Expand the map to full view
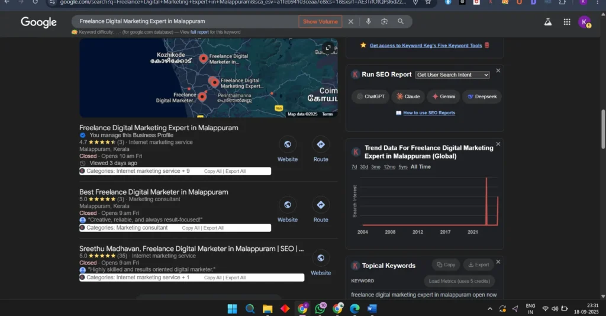Screen dimensions: 606x316 point(328,47)
